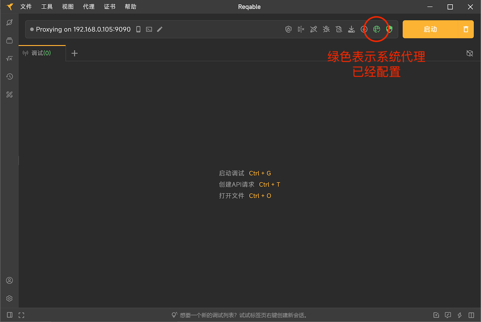This screenshot has height=322, width=481.
Task: Open the 证书 menu
Action: 110,7
